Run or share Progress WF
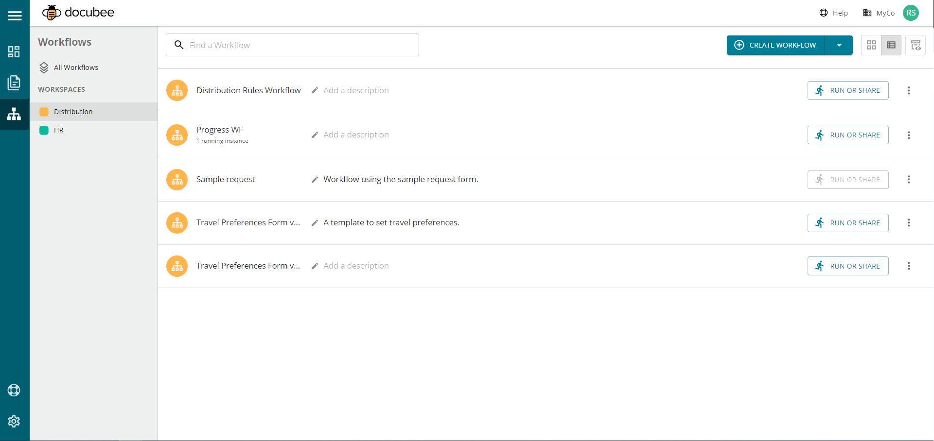 pyautogui.click(x=848, y=135)
